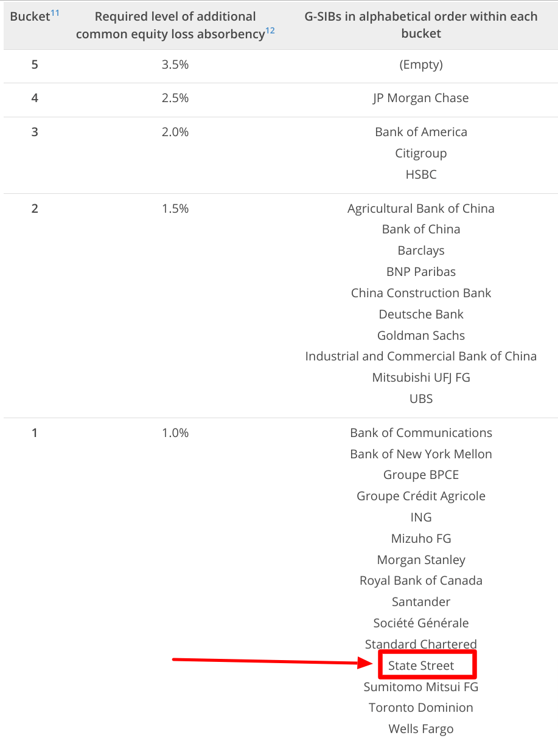558x747 pixels.
Task: Select Royal Bank of Canada
Action: [x=421, y=580]
